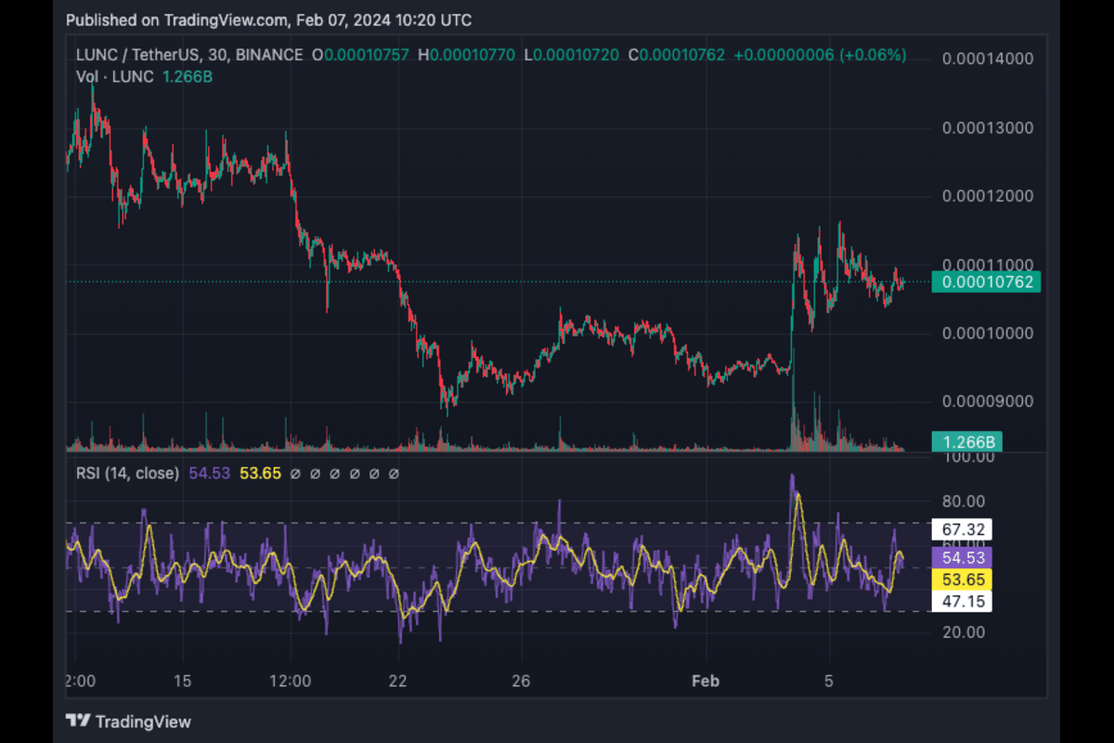Click the closing price value C0.00010762
1114x743 pixels.
[x=677, y=55]
